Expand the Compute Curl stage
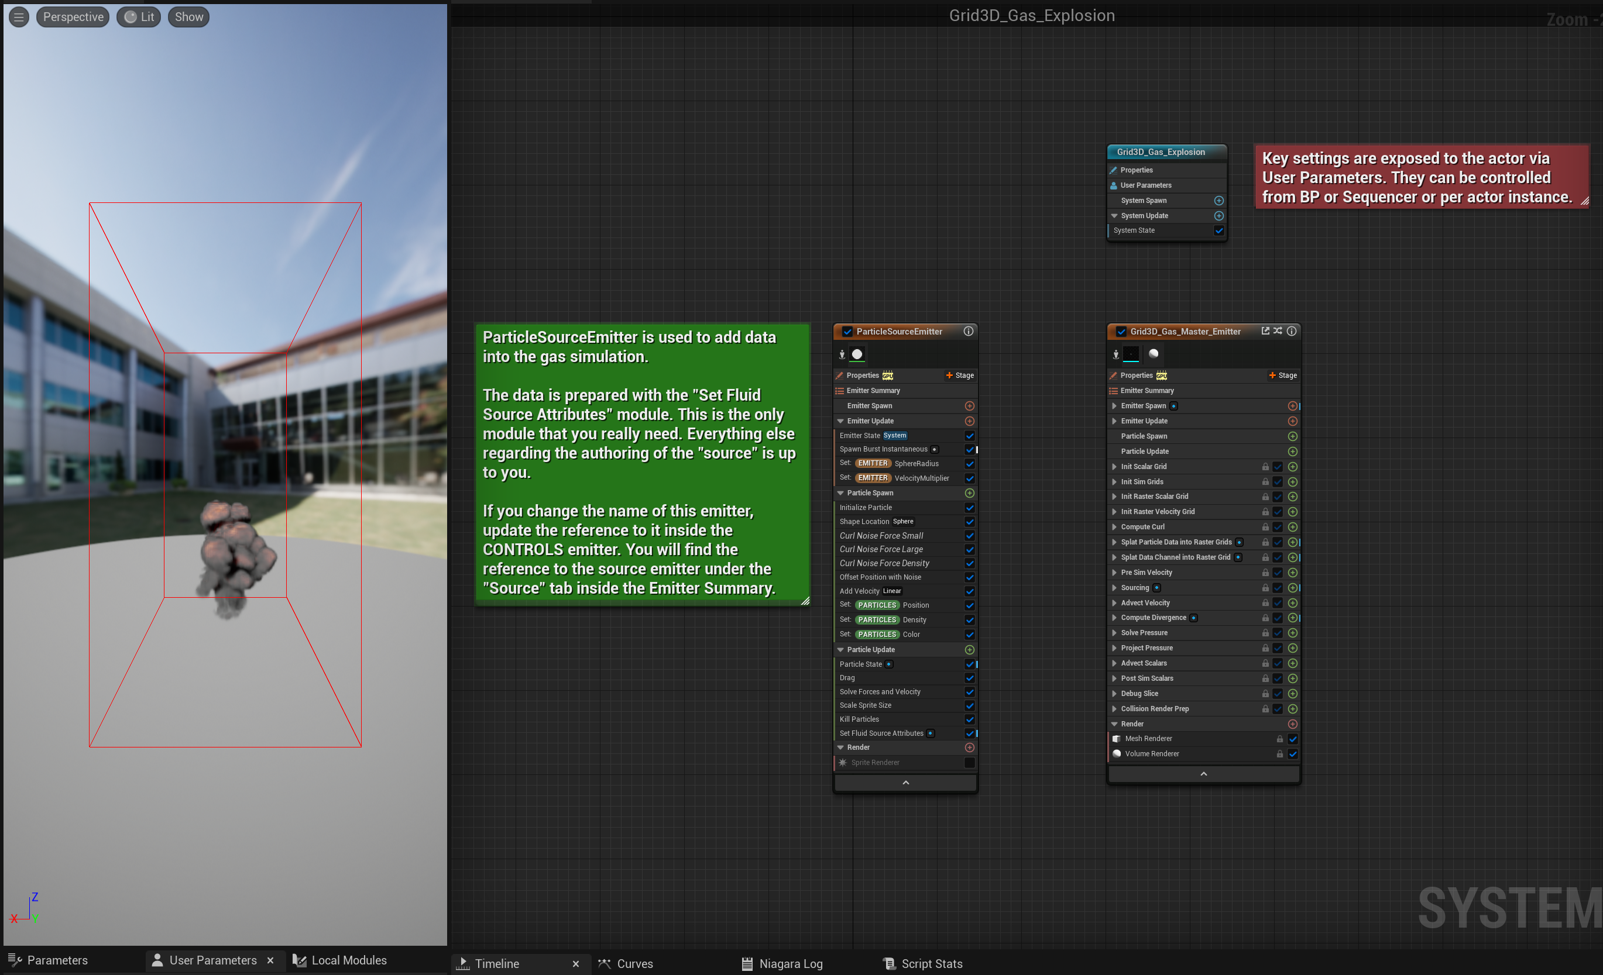Image resolution: width=1603 pixels, height=975 pixels. click(x=1114, y=527)
